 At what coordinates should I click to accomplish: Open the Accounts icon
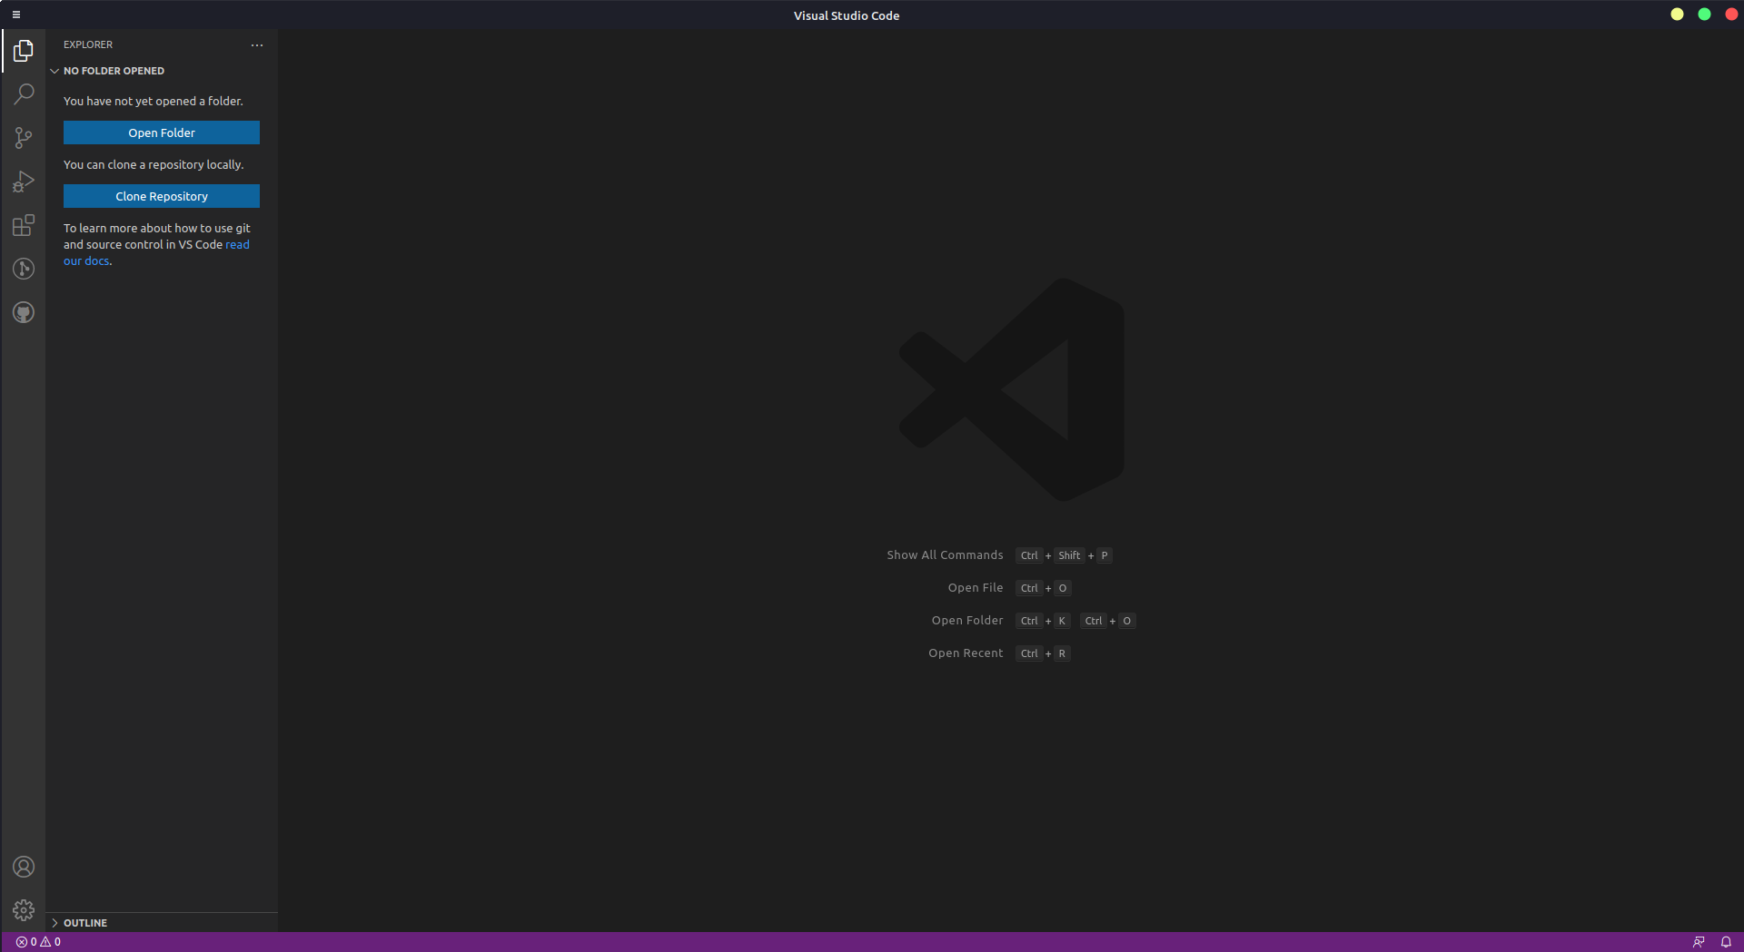coord(24,867)
